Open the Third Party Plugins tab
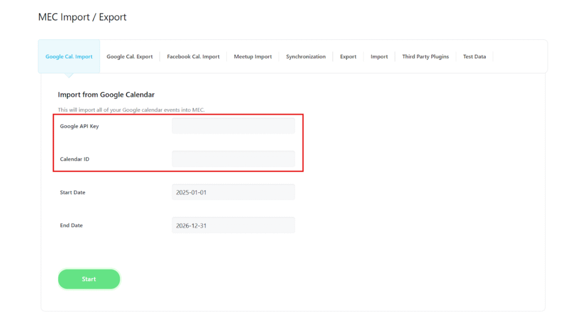Screen dimensions: 573x326 [425, 56]
